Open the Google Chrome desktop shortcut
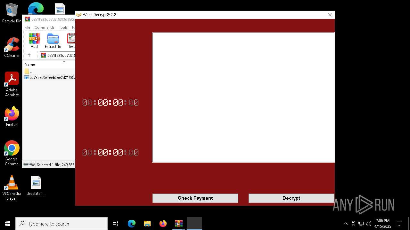Viewport: 410px width, 230px height. (12, 153)
